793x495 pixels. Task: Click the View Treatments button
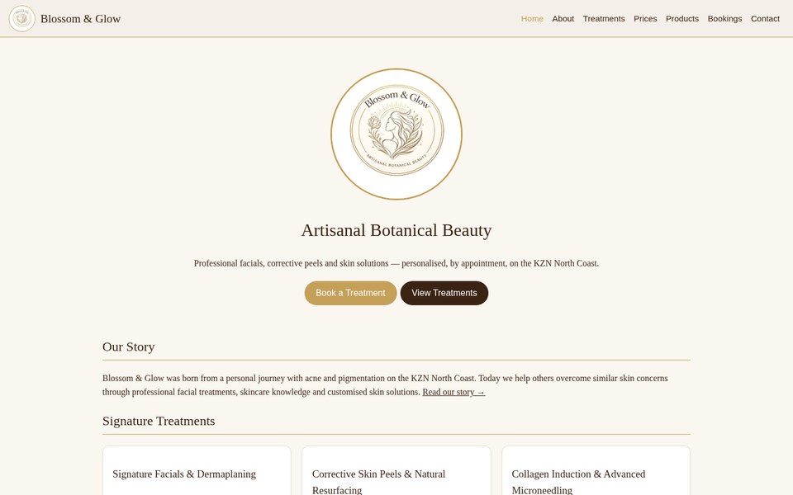(444, 293)
